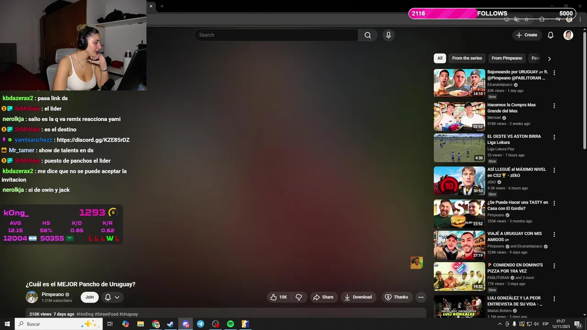The width and height of the screenshot is (587, 330).
Task: Open options for VIAJÉ A URUGUAY video
Action: [554, 234]
